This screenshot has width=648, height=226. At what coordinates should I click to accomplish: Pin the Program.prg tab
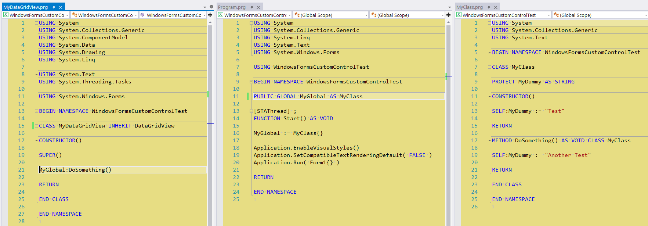(x=252, y=7)
